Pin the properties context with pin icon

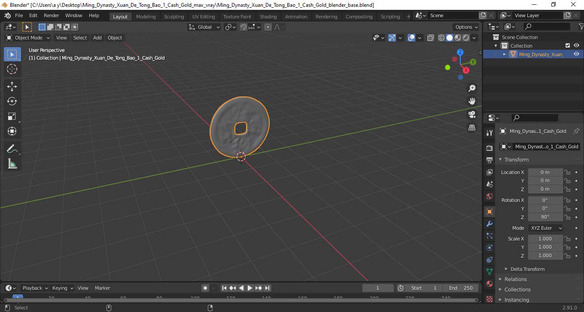(x=576, y=131)
